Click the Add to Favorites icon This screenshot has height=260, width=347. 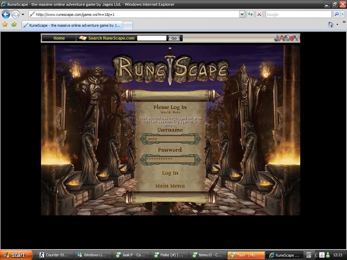(x=14, y=25)
